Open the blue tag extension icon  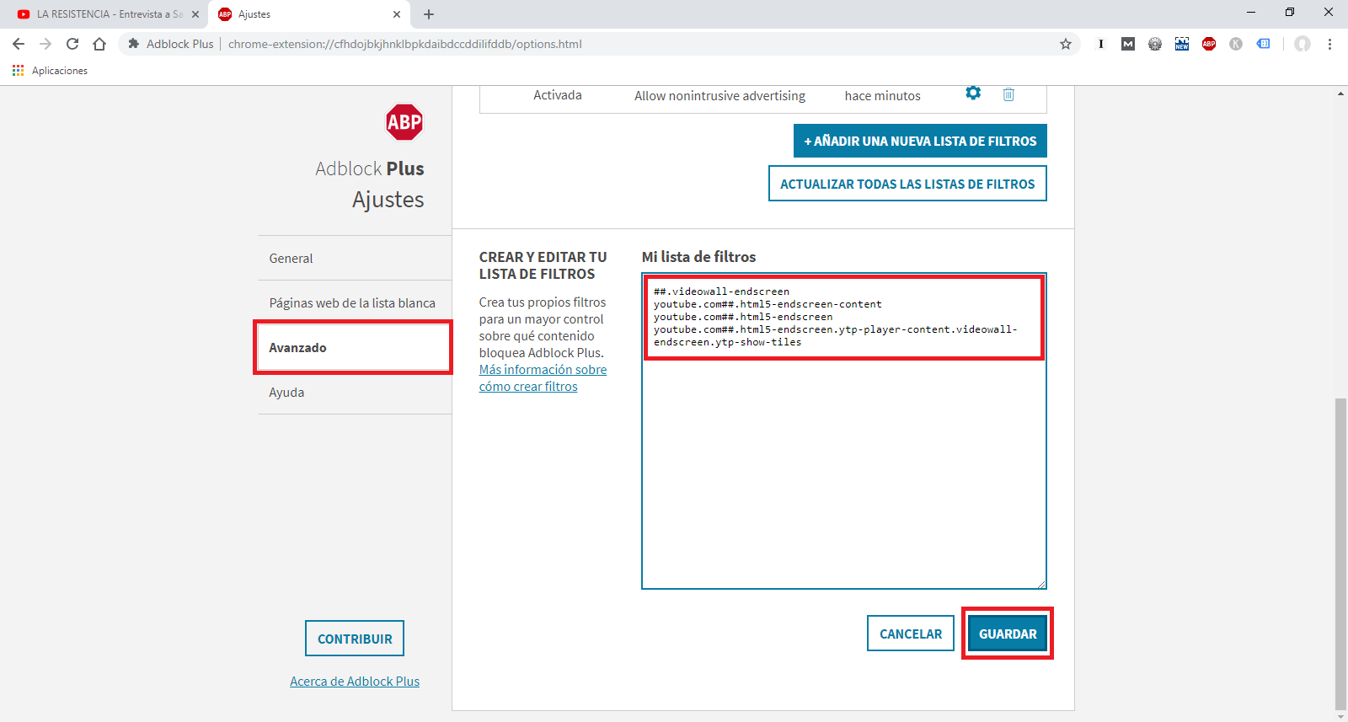point(1263,44)
